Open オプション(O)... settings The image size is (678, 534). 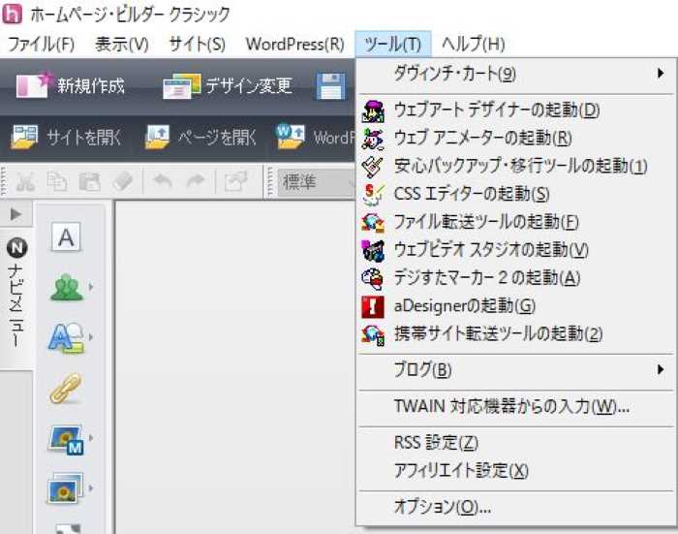[x=516, y=507]
